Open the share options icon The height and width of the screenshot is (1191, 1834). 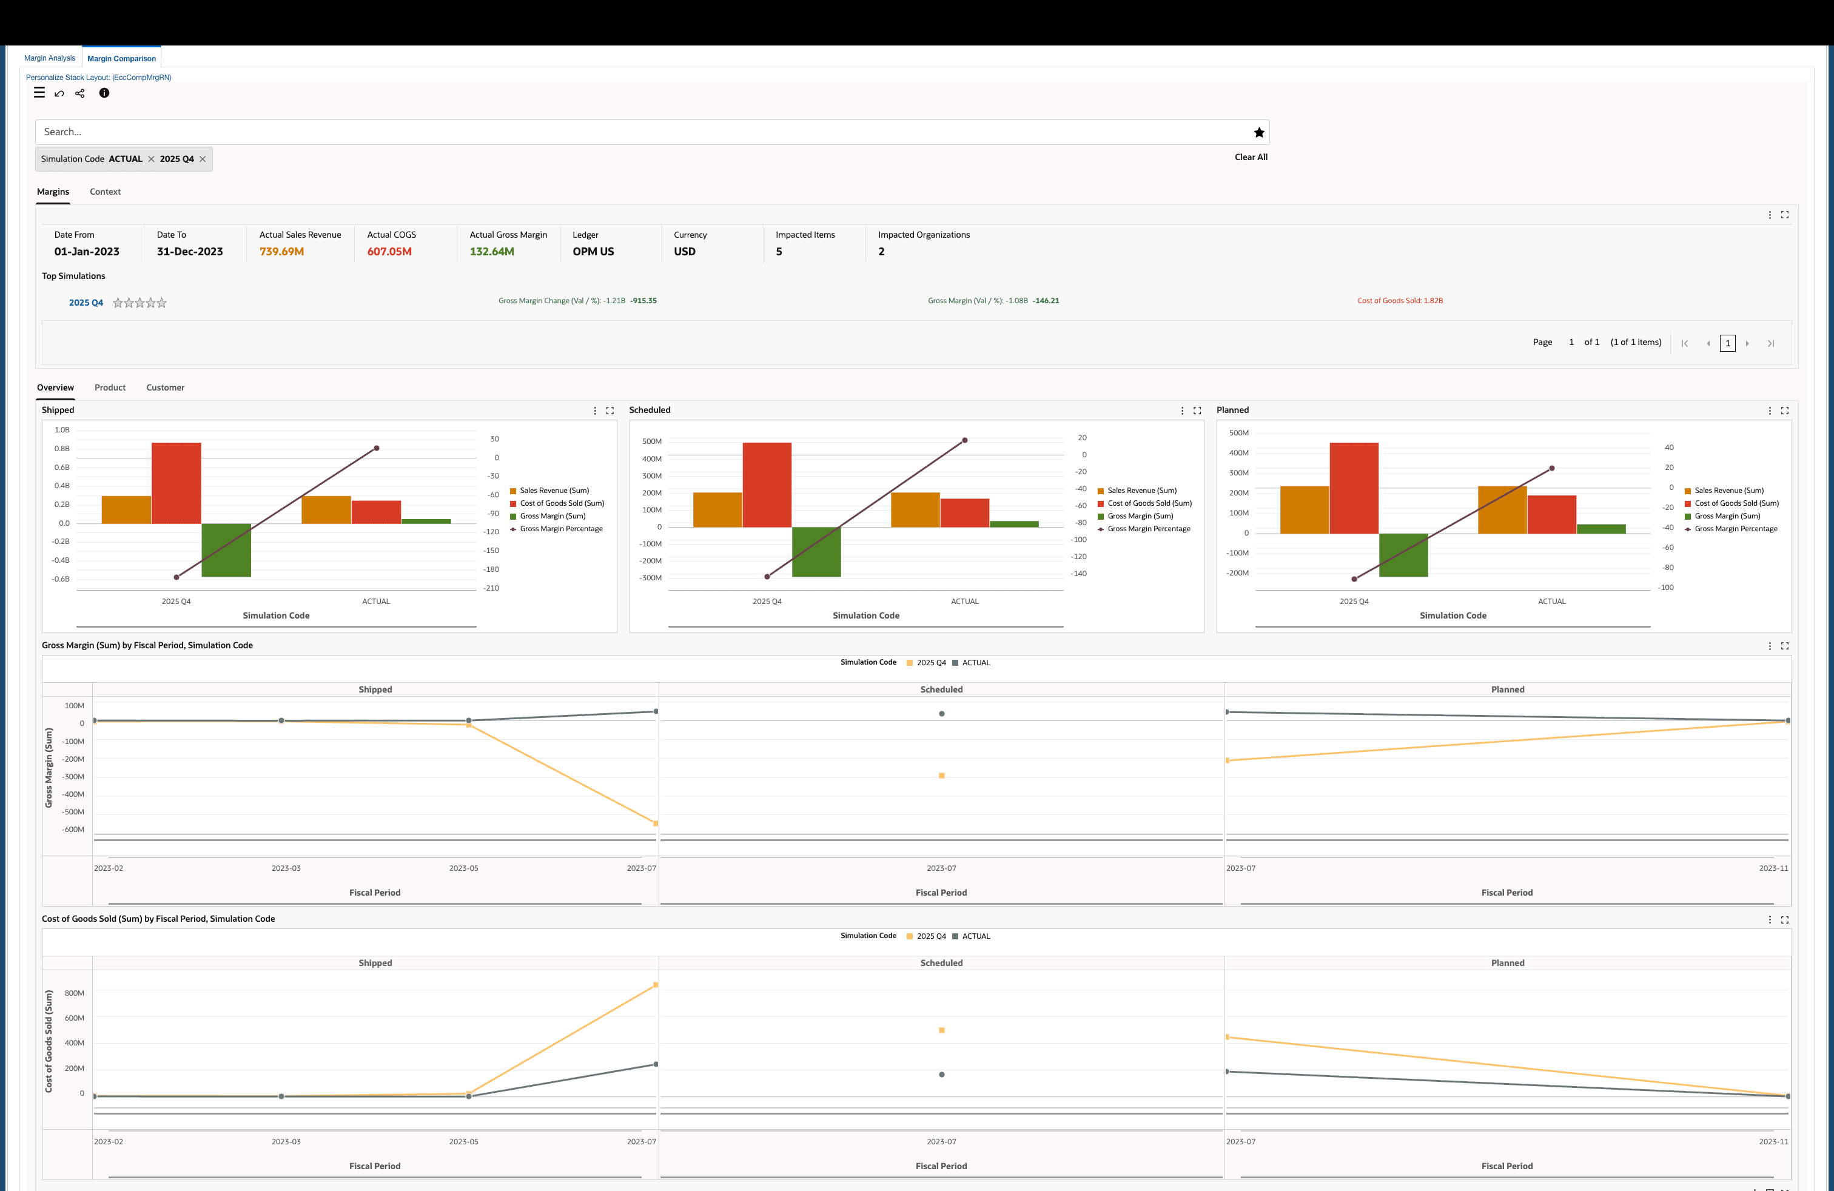pyautogui.click(x=79, y=93)
